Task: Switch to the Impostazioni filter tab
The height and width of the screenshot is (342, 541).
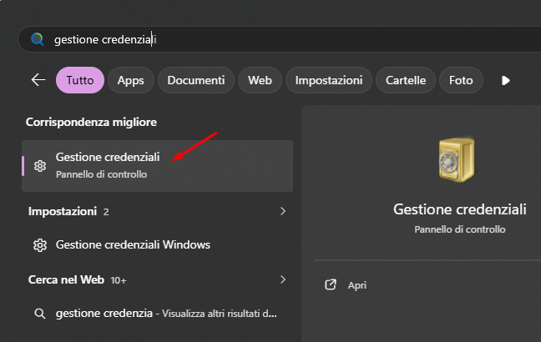Action: (x=329, y=80)
